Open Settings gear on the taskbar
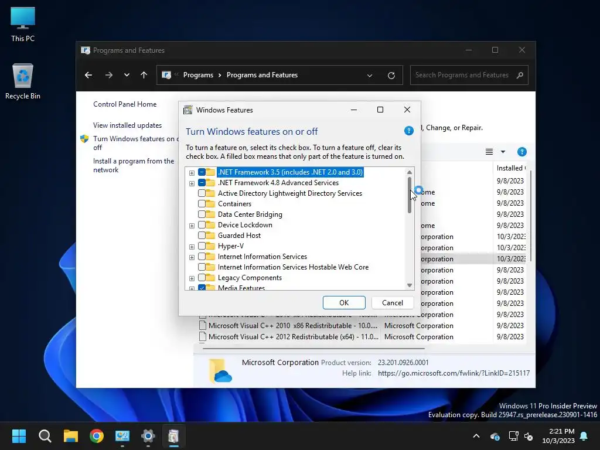The width and height of the screenshot is (600, 450). [x=148, y=436]
